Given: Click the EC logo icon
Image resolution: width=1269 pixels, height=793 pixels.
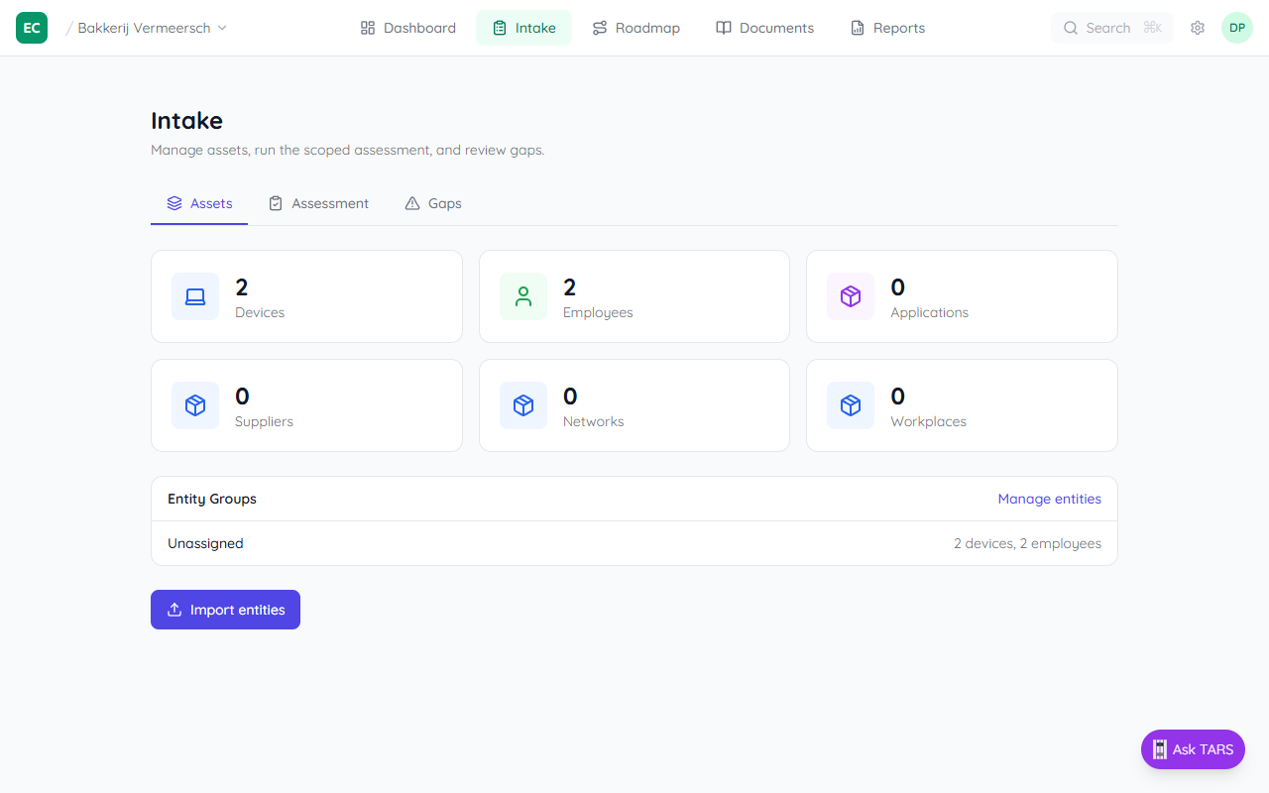Looking at the screenshot, I should tap(32, 28).
